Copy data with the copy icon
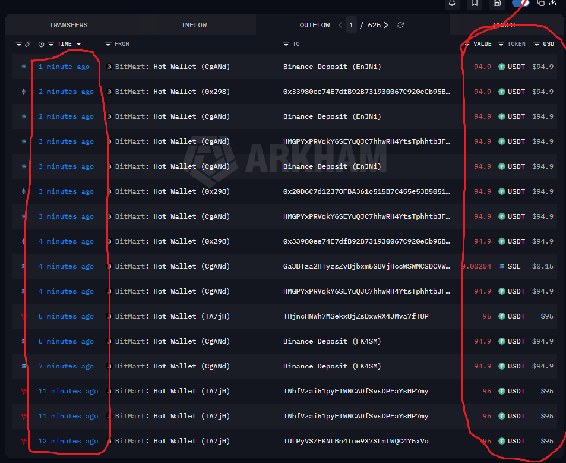Viewport: 566px width, 463px height. (x=540, y=3)
